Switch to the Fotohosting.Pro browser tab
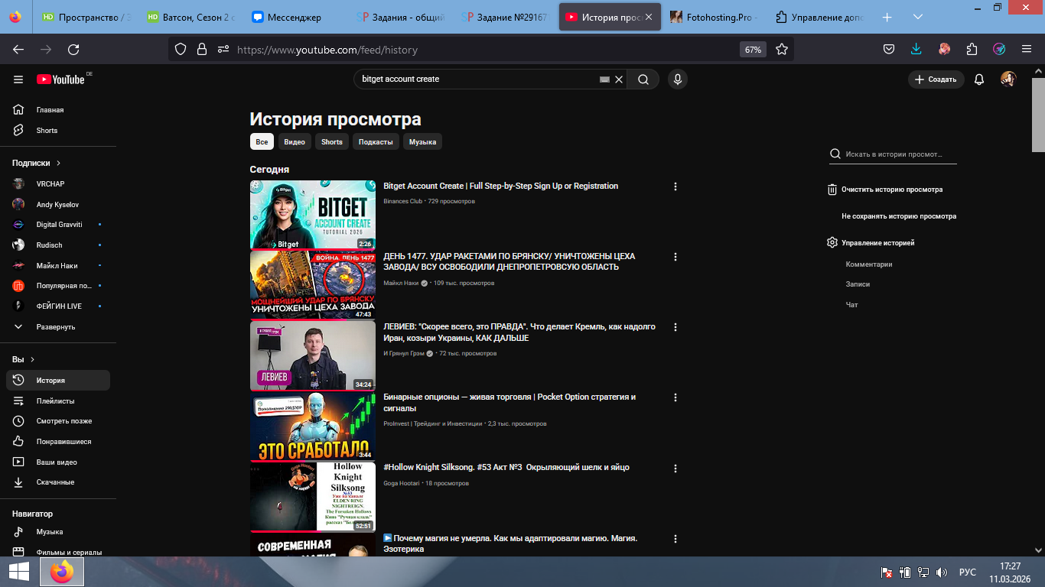 711,17
